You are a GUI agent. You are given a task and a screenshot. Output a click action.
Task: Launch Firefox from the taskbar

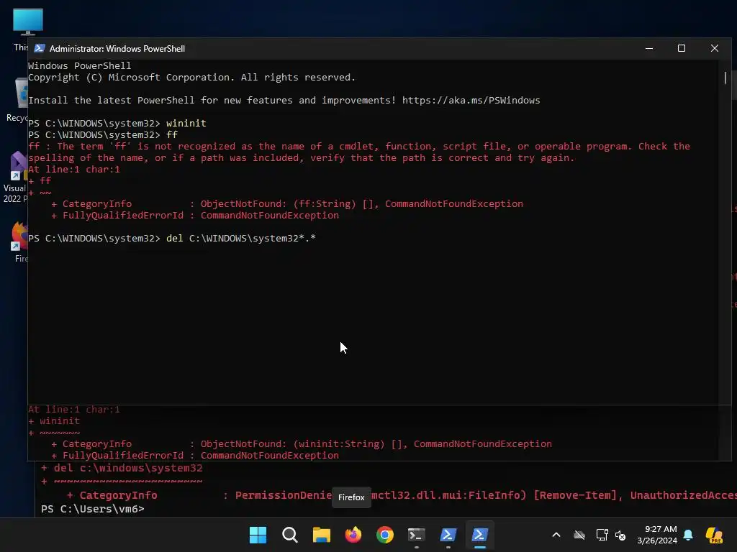353,535
